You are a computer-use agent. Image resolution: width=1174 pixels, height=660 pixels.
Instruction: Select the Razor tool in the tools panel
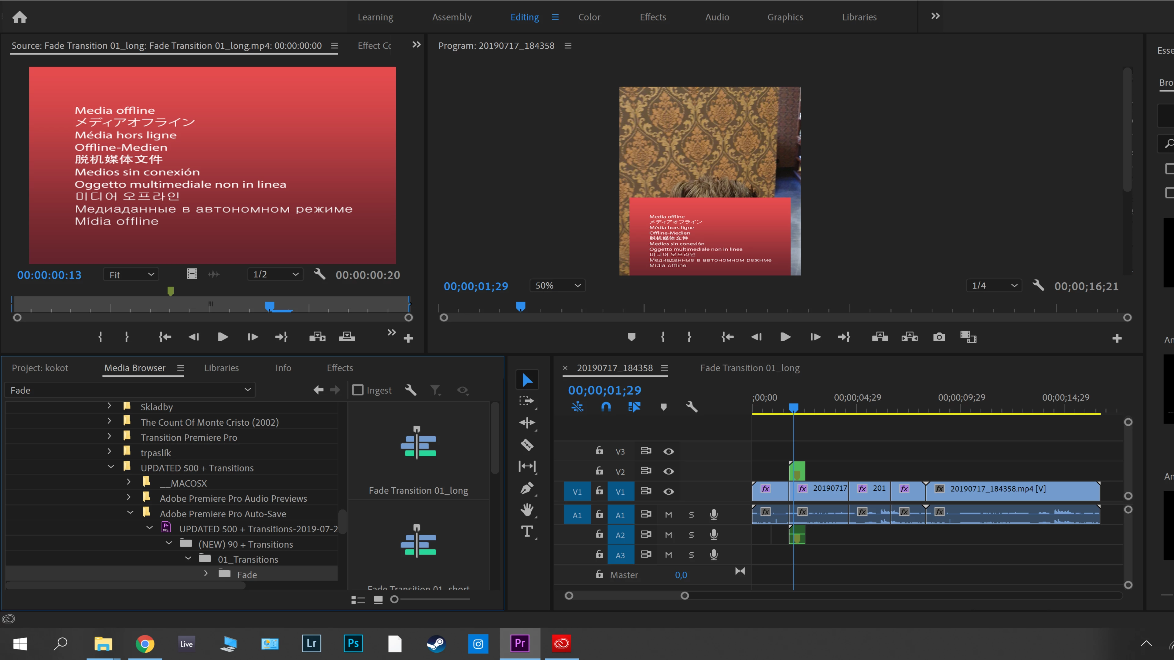[527, 445]
